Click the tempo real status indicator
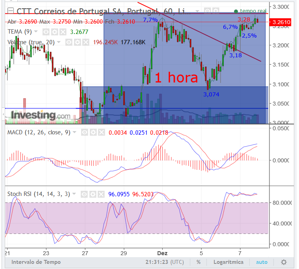 (251, 11)
